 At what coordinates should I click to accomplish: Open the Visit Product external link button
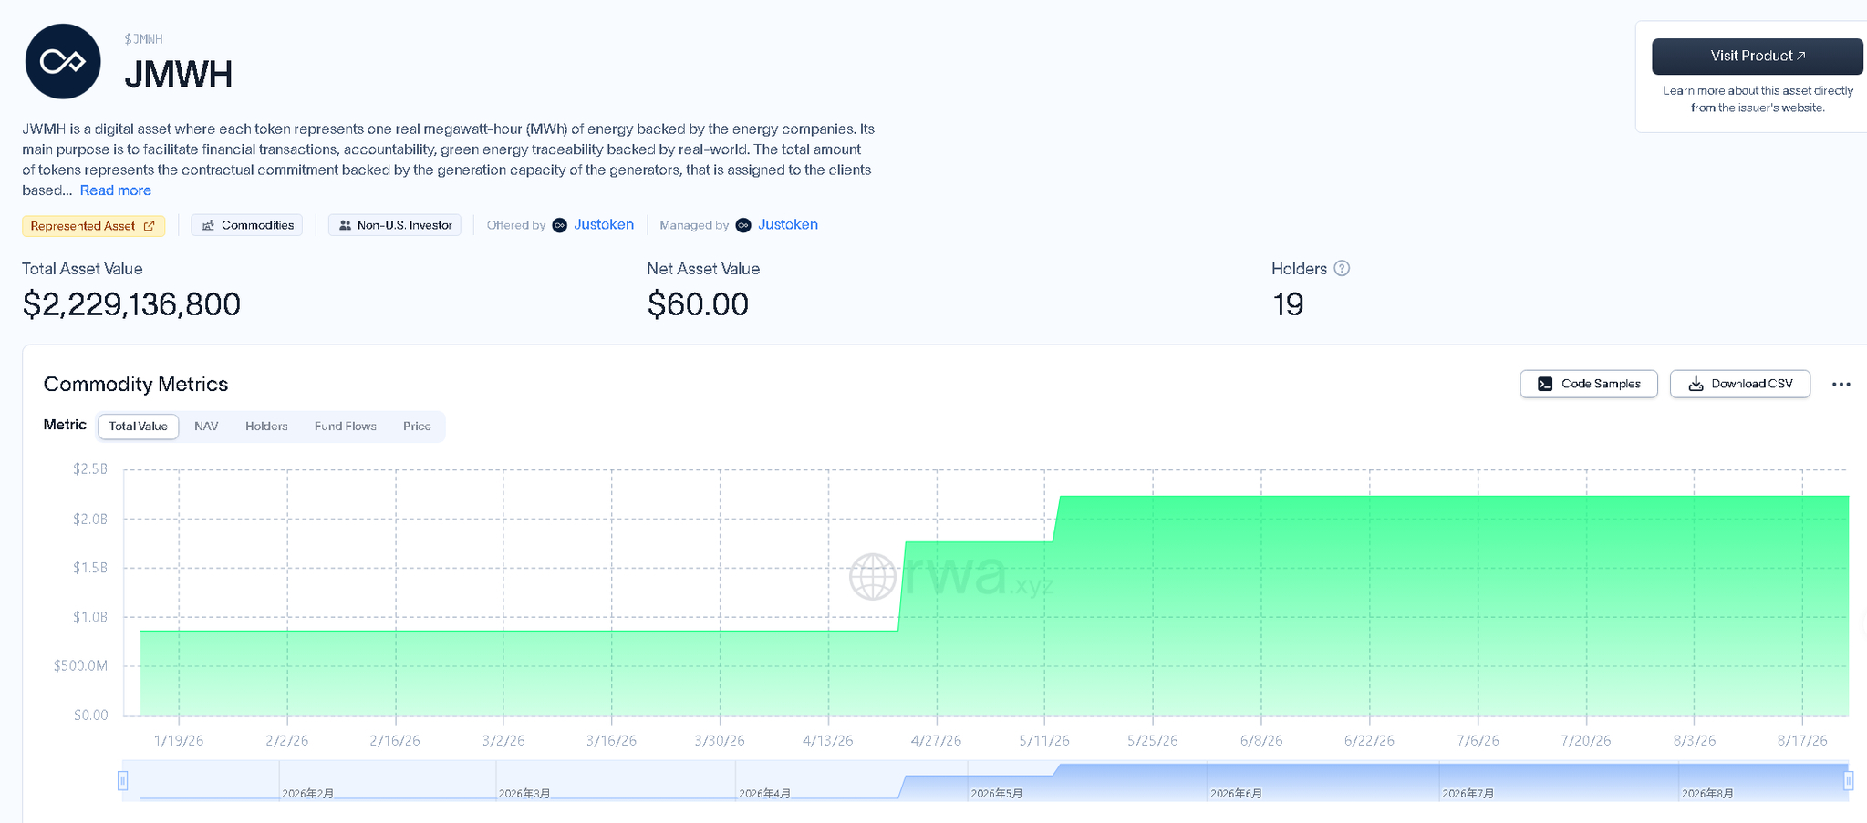(x=1757, y=56)
